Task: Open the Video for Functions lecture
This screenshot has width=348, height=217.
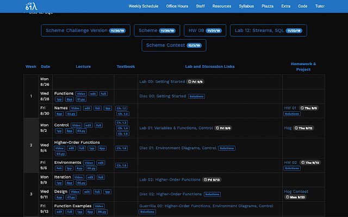Action: coord(81,94)
